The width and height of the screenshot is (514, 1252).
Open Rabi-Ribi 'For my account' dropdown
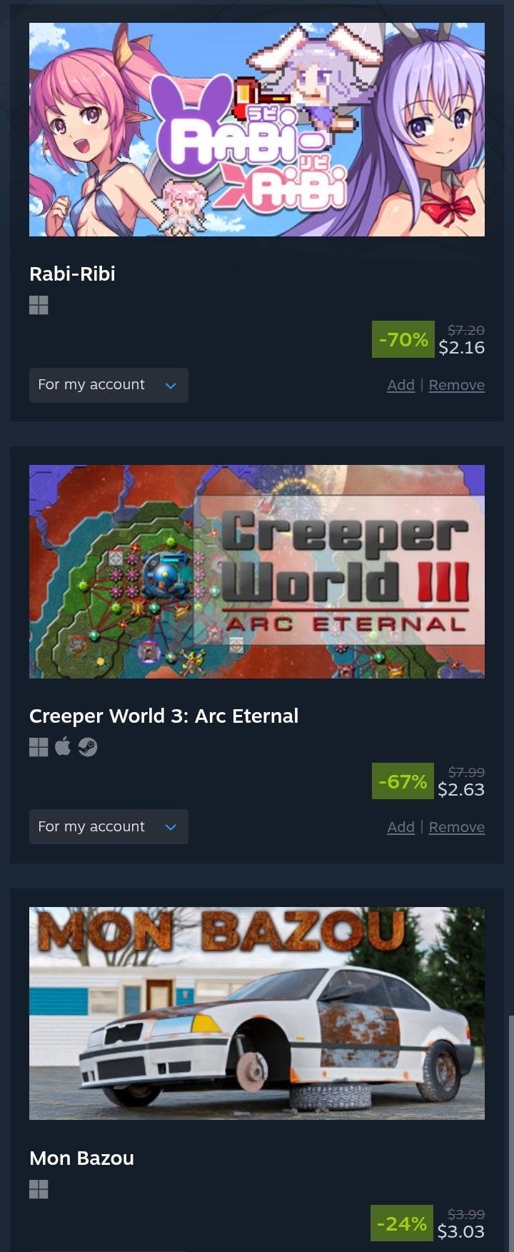click(x=109, y=385)
